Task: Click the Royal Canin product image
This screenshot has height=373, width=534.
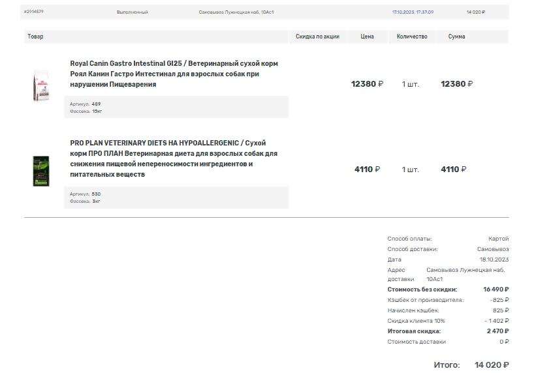Action: click(x=41, y=86)
